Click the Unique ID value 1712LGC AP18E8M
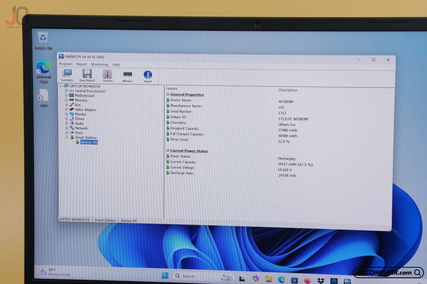The width and height of the screenshot is (427, 284). [293, 119]
